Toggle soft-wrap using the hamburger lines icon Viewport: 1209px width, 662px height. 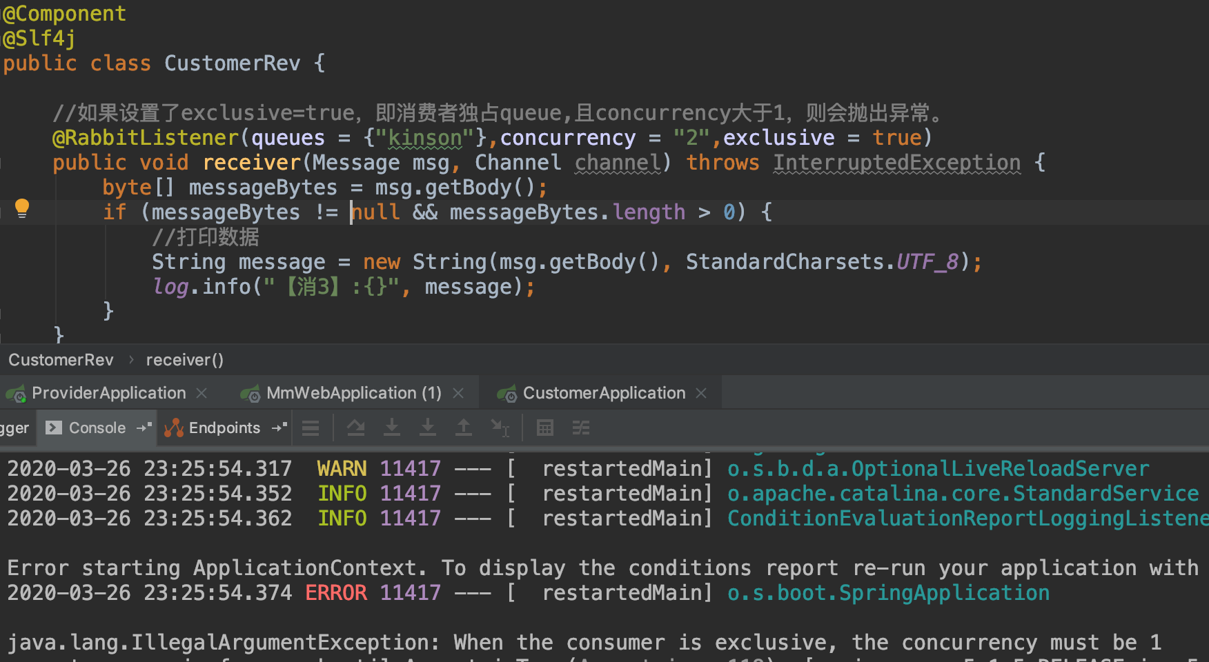[x=310, y=428]
